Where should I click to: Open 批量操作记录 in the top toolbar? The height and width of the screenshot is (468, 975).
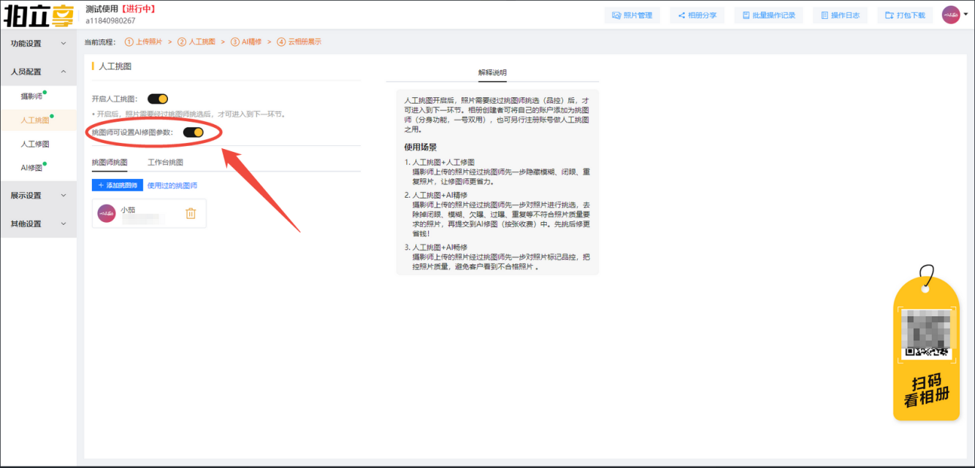coord(768,15)
